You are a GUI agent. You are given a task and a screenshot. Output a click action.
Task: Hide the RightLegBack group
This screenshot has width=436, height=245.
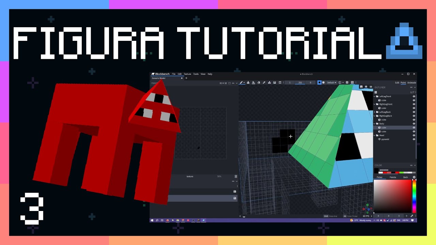click(x=414, y=116)
